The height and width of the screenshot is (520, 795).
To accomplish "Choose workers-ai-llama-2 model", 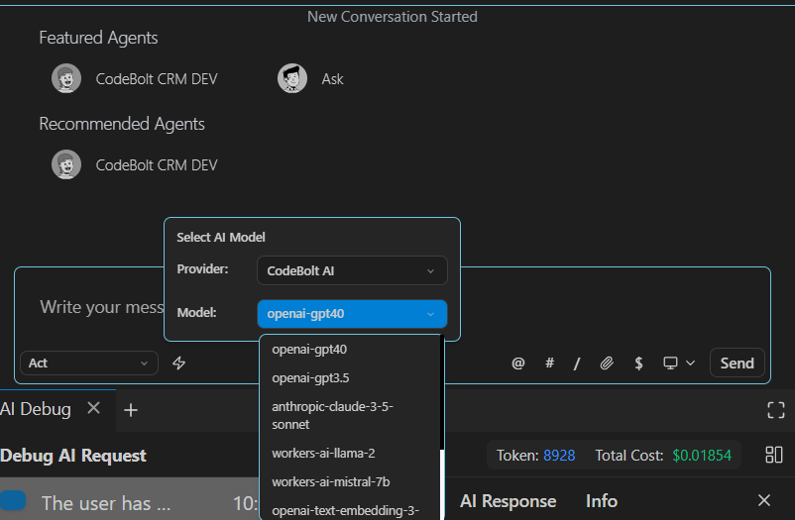I will pyautogui.click(x=350, y=453).
